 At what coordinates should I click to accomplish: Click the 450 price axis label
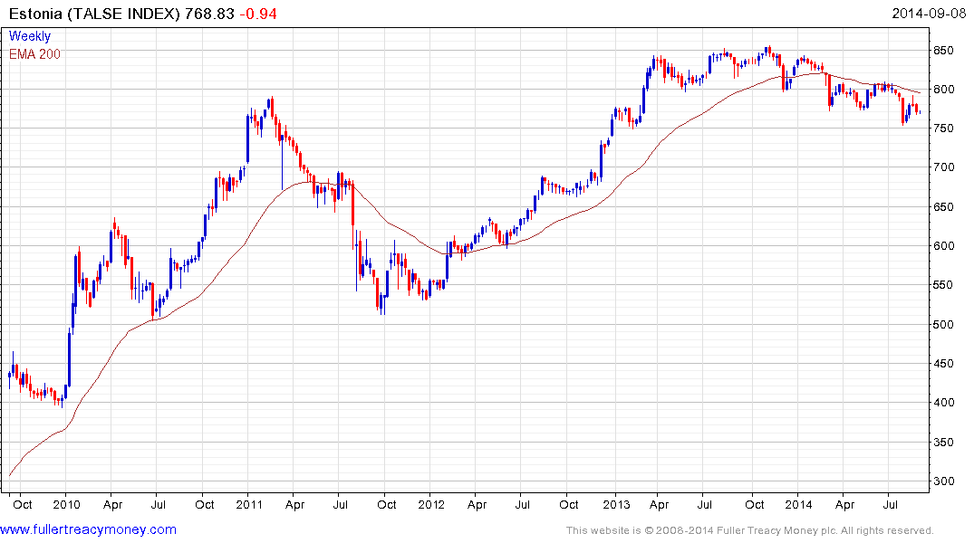click(x=943, y=364)
